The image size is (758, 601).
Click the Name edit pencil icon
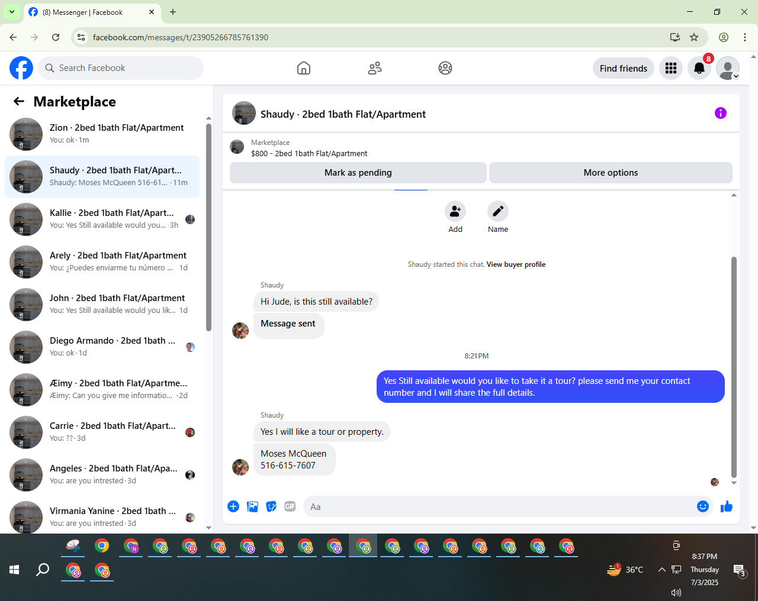[498, 211]
